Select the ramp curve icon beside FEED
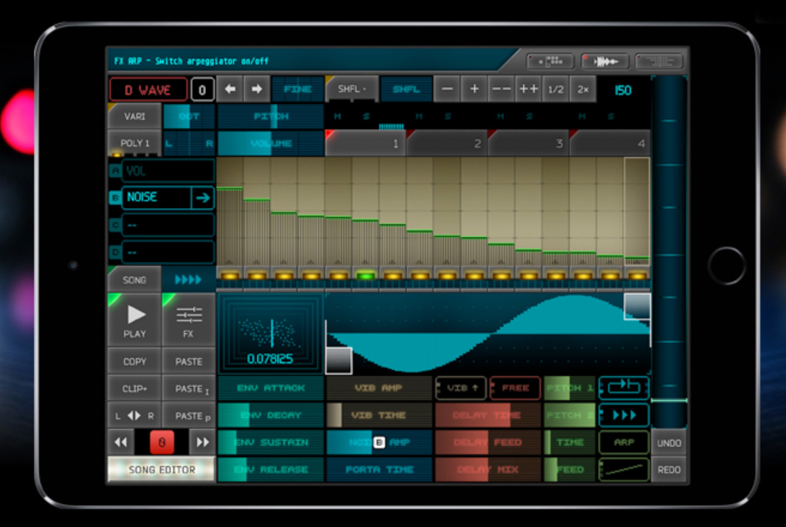Image resolution: width=786 pixels, height=527 pixels. pyautogui.click(x=623, y=469)
